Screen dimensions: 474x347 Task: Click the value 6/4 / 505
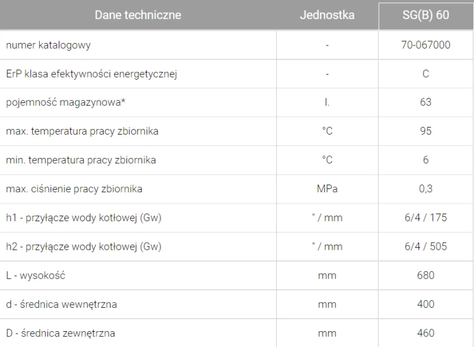click(425, 247)
